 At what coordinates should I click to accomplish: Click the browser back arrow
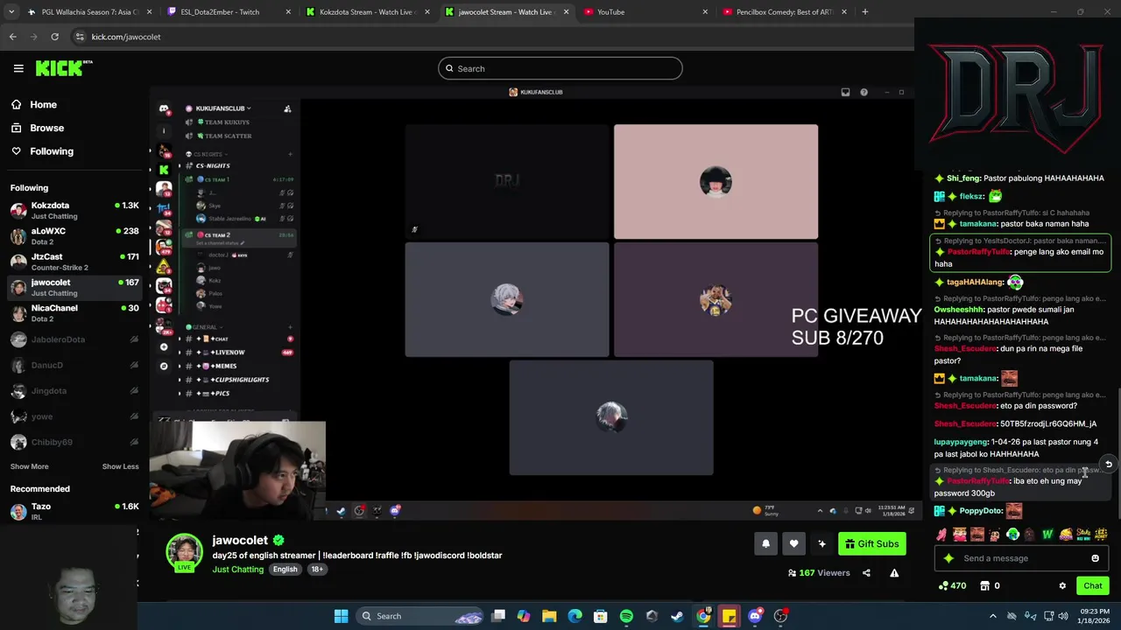tap(12, 37)
